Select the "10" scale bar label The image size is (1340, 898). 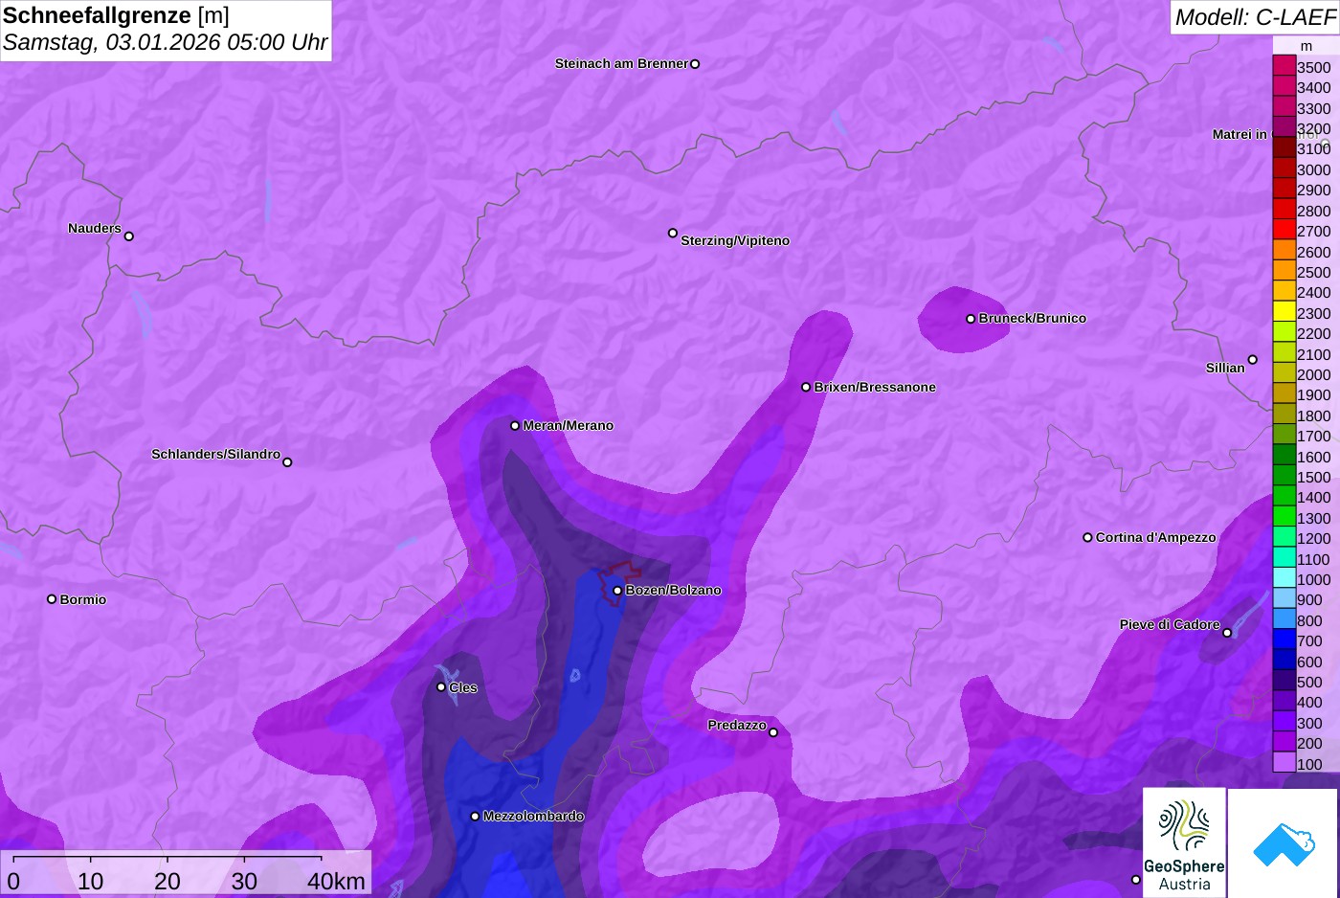tap(91, 882)
